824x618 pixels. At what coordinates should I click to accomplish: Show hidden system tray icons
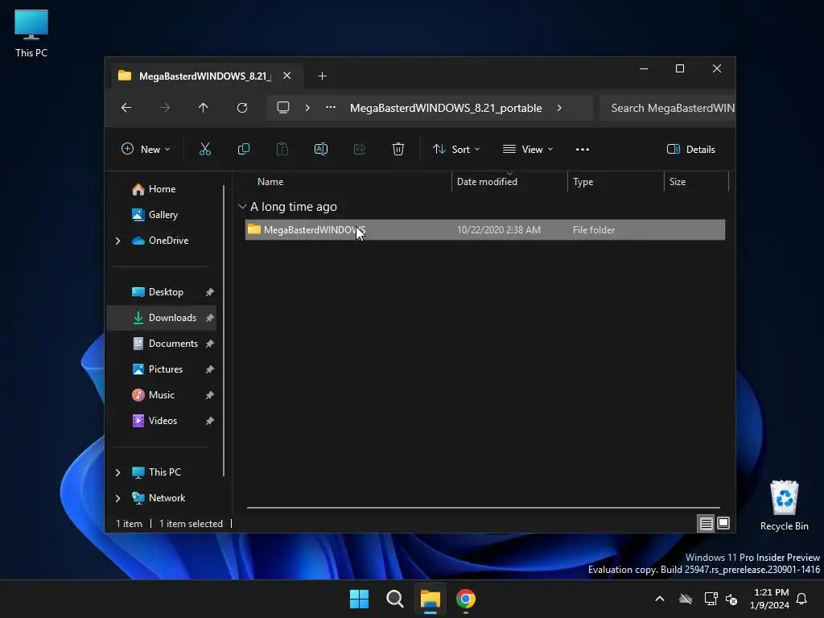(x=660, y=599)
